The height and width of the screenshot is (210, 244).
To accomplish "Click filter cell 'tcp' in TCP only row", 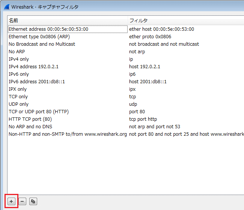I will pyautogui.click(x=133, y=97).
